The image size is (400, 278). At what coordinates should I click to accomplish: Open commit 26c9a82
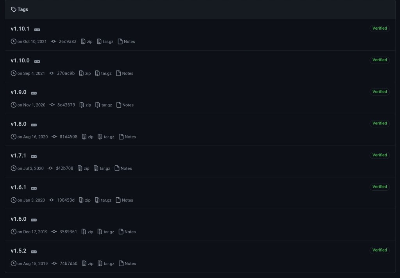point(68,41)
